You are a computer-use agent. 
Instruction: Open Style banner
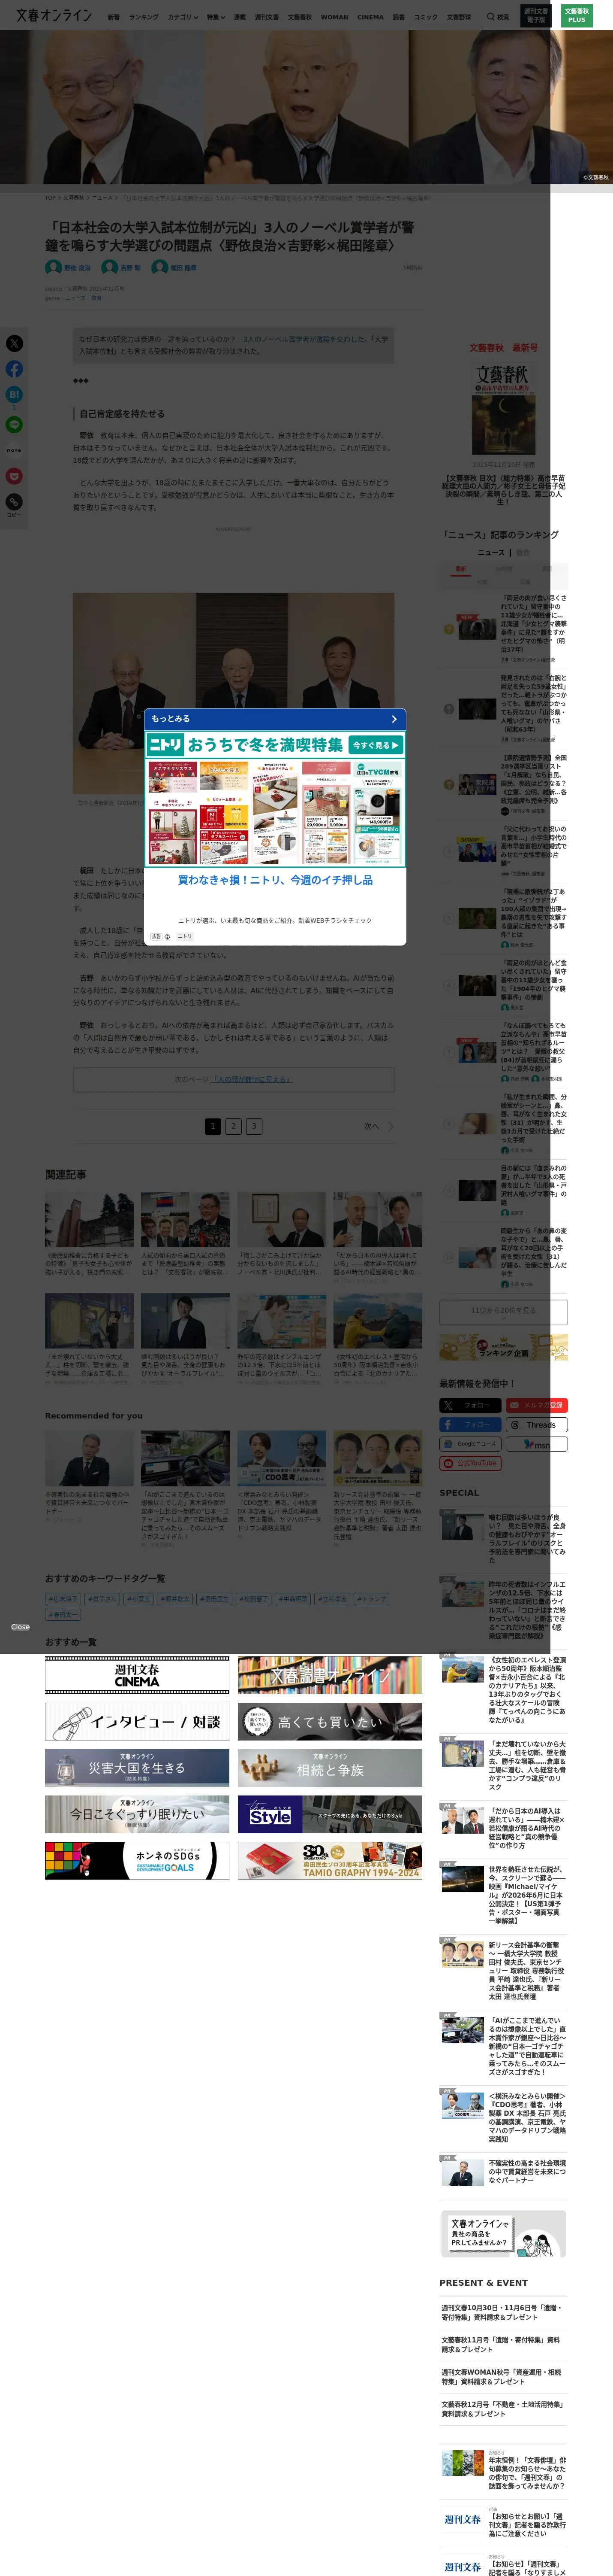330,1814
